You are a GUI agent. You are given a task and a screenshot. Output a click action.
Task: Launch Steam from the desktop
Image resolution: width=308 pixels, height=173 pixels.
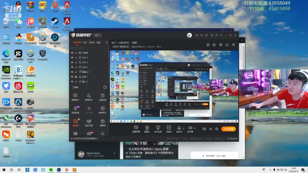pos(55,23)
